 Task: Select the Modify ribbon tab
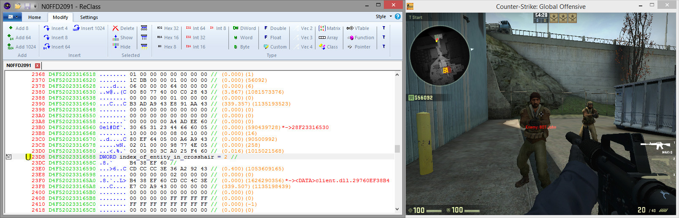(x=60, y=17)
